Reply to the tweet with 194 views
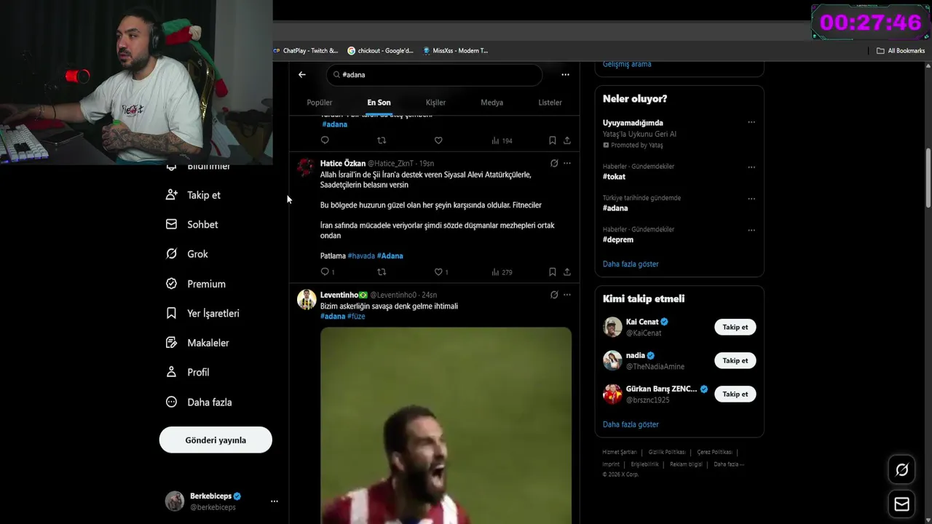Viewport: 932px width, 524px height. pos(325,140)
